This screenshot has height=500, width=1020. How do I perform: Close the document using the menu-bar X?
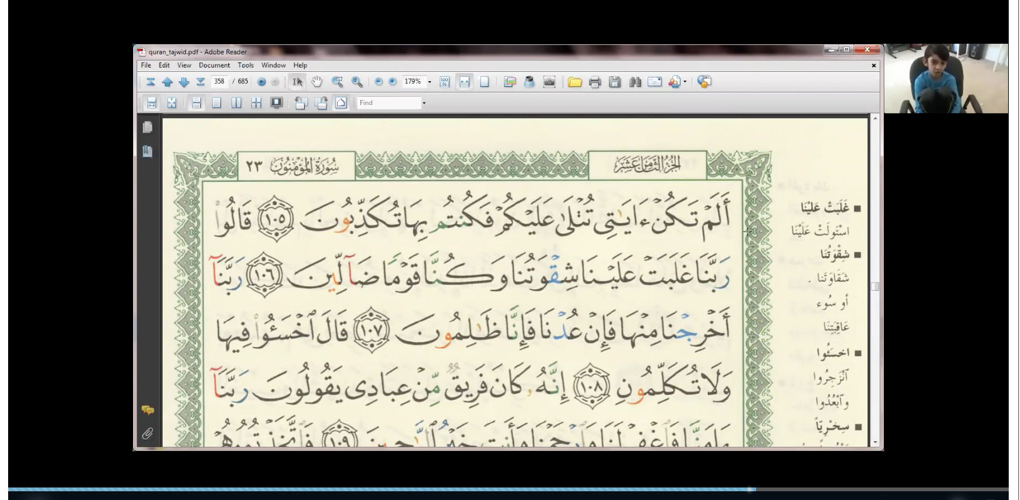[874, 65]
